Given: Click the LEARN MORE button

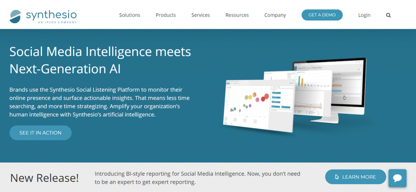Looking at the screenshot, I should click(355, 177).
